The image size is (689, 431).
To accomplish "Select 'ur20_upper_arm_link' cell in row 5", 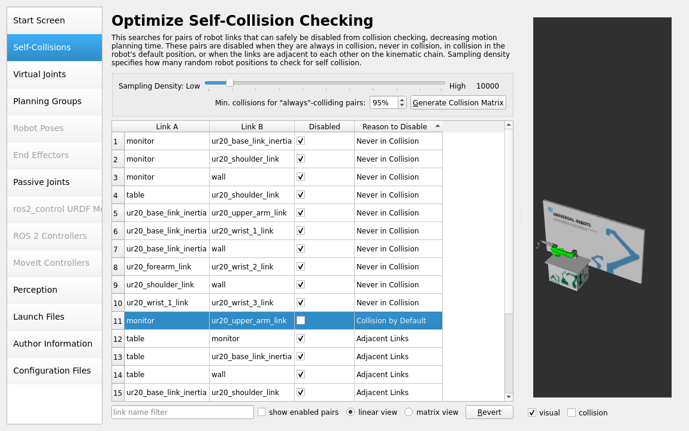I will [252, 213].
